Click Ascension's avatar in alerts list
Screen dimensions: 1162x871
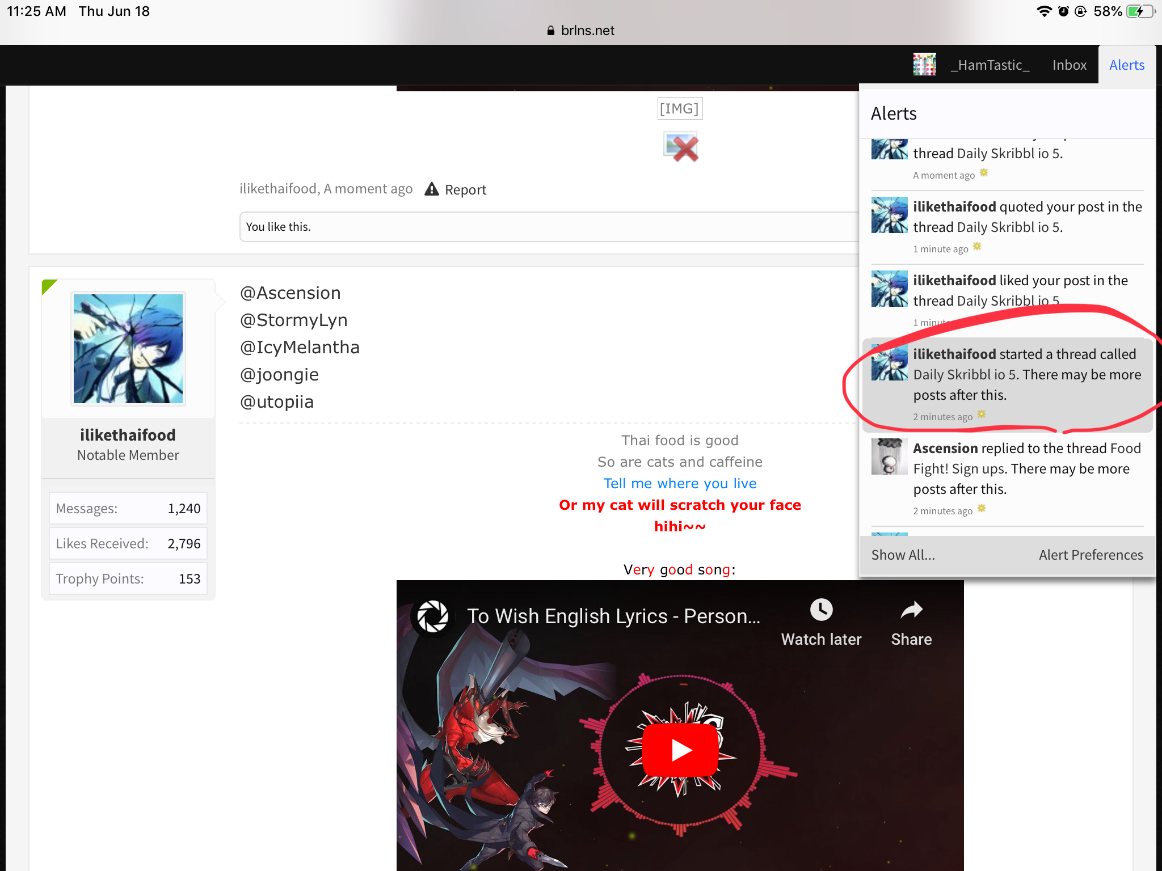[x=889, y=456]
